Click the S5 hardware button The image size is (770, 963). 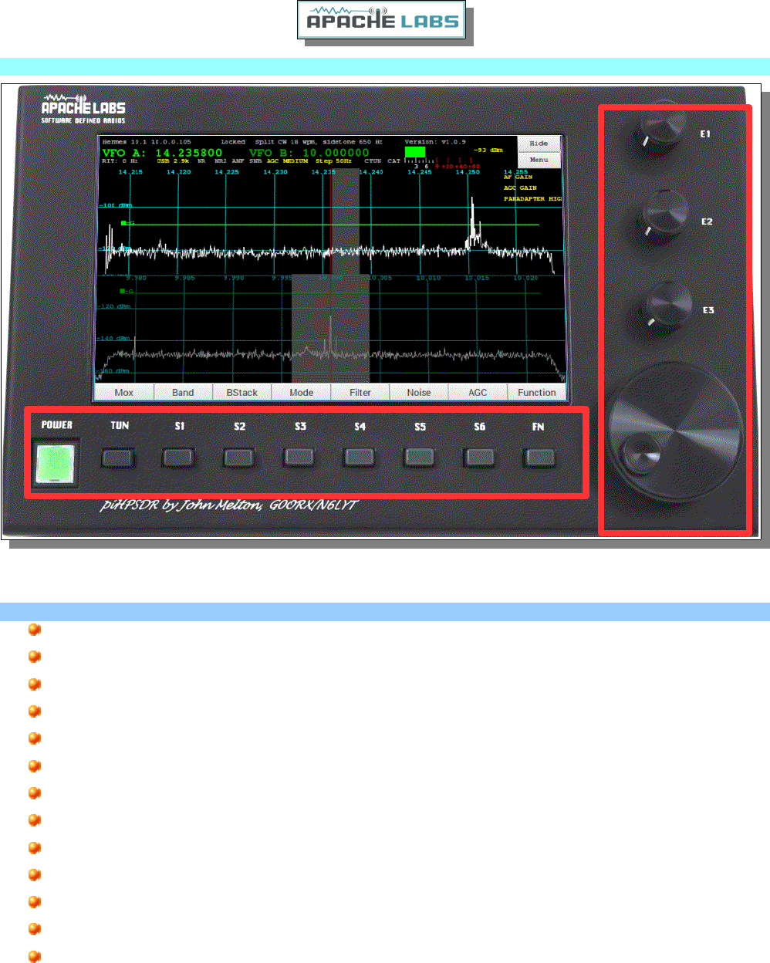pos(419,458)
